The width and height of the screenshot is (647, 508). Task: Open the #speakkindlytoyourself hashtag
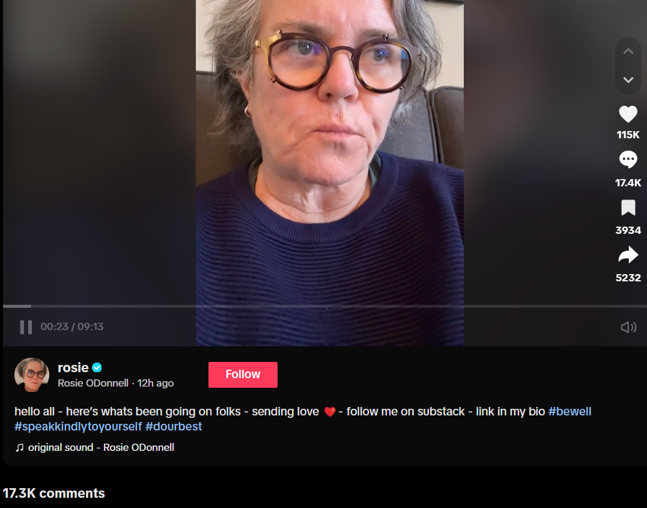tap(78, 426)
